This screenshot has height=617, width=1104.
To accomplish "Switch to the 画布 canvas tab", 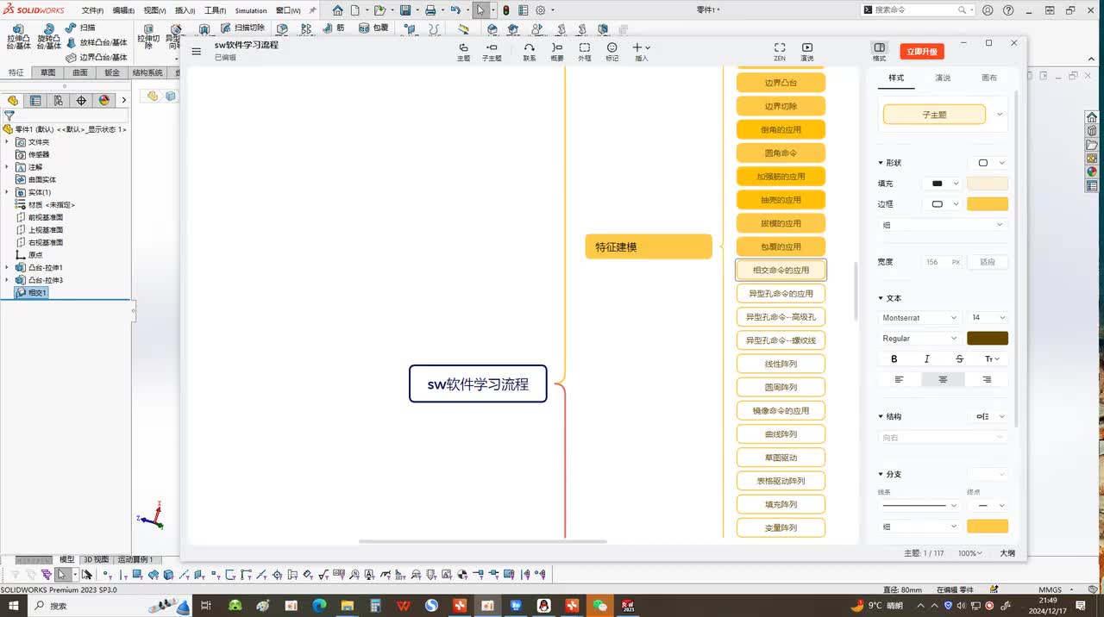I will [989, 78].
